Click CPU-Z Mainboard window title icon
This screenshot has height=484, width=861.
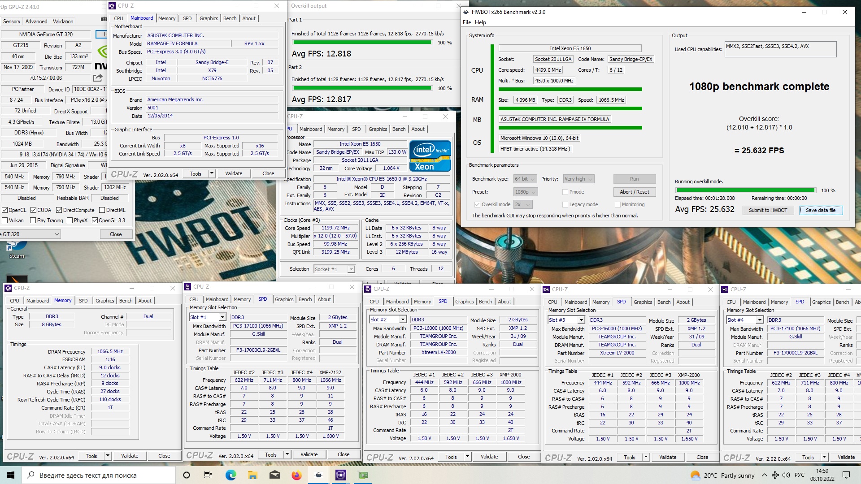coord(112,6)
